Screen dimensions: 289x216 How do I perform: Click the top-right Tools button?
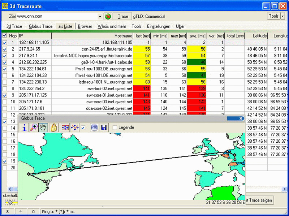click(274, 16)
